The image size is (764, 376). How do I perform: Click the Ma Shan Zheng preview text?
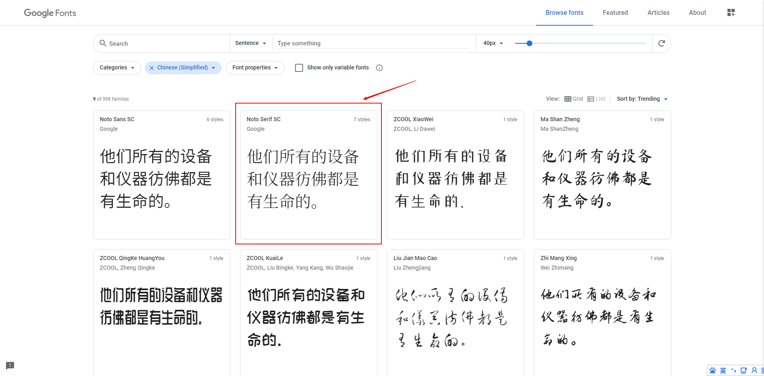click(x=597, y=179)
